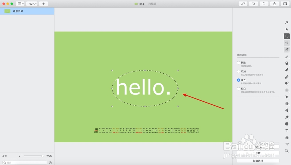Click the 100% opacity value

coord(49,156)
